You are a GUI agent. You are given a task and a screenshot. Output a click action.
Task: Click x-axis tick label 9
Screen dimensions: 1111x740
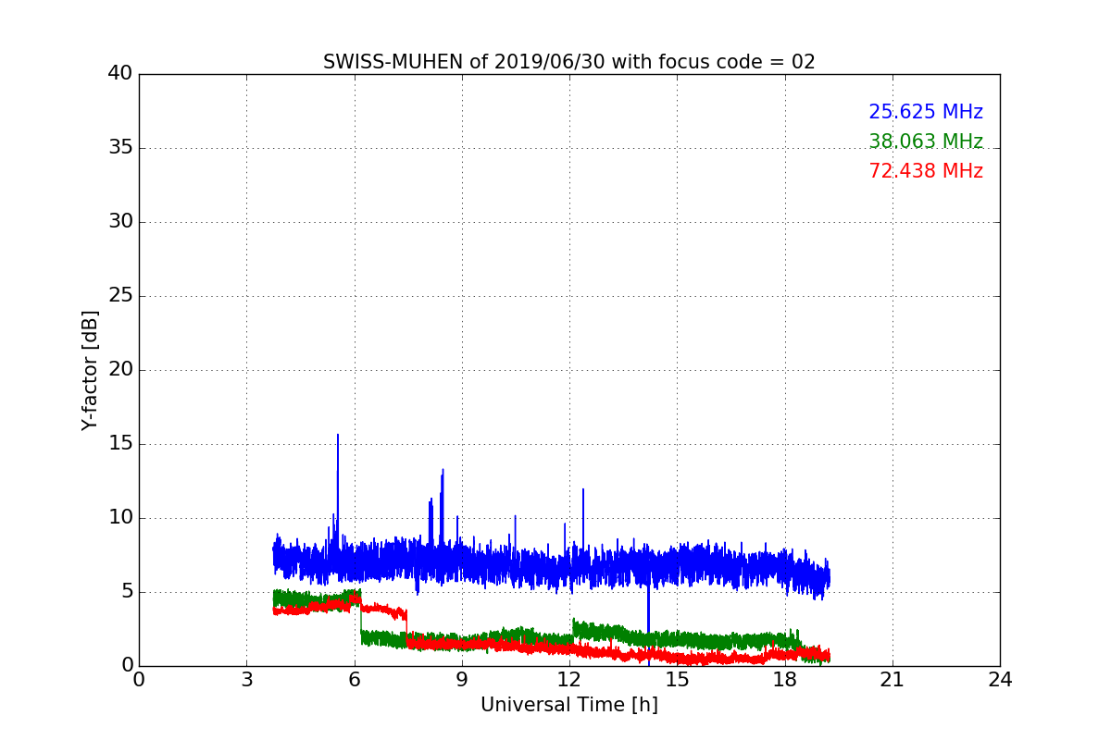462,680
